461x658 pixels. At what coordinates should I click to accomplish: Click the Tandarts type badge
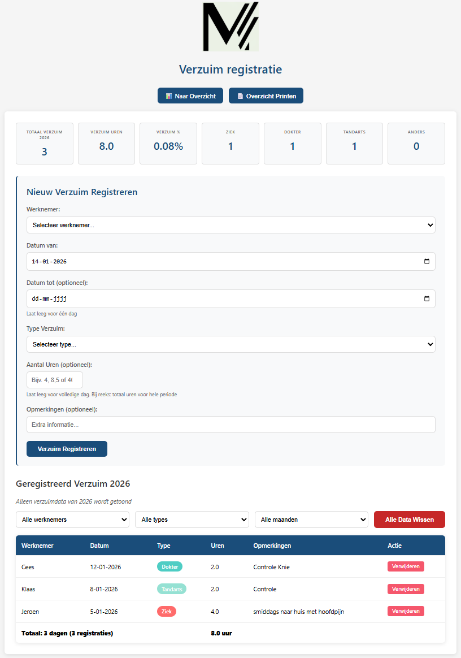pos(171,589)
